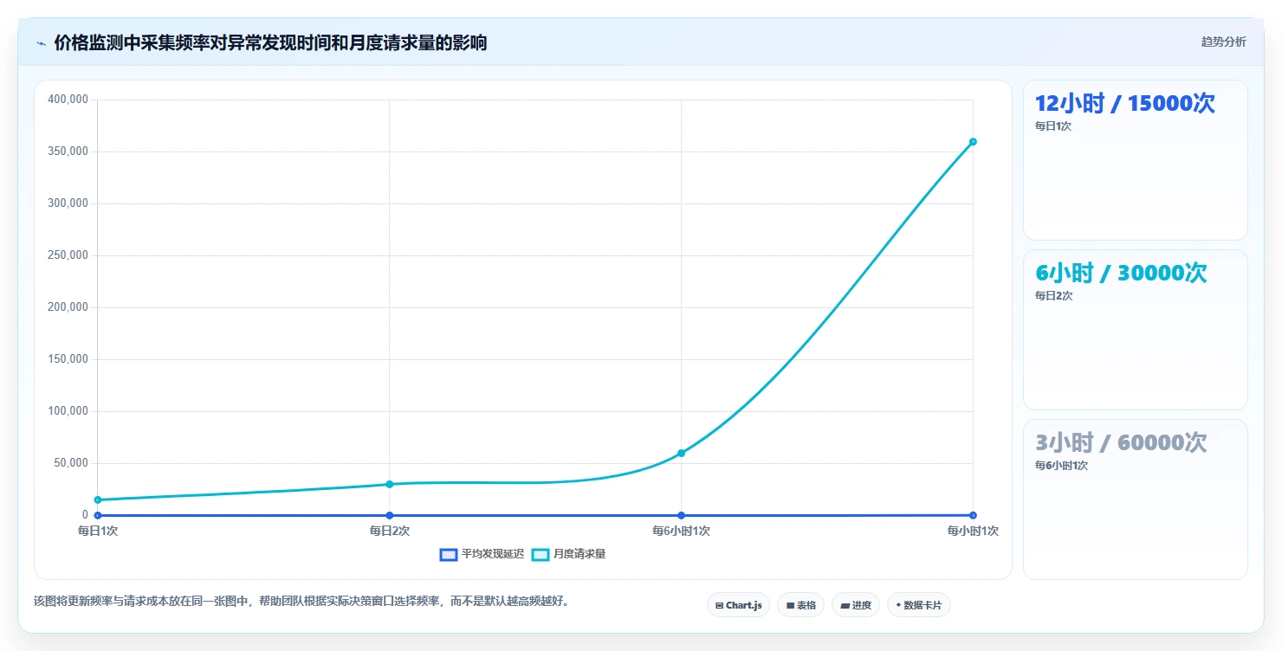Click the 平均发现延迟 data point at 每日1次
1282x651 pixels.
coord(98,515)
